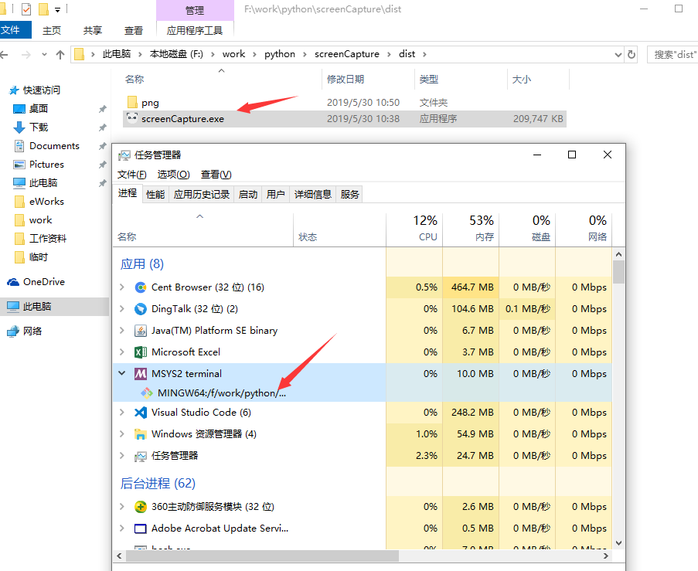Click the DingTalk process icon
The image size is (698, 571).
click(x=141, y=309)
